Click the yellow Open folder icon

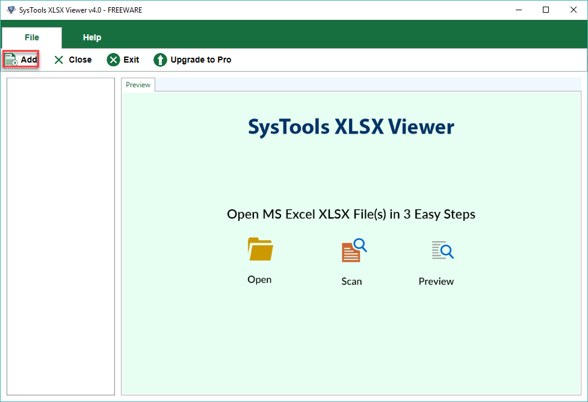click(260, 249)
